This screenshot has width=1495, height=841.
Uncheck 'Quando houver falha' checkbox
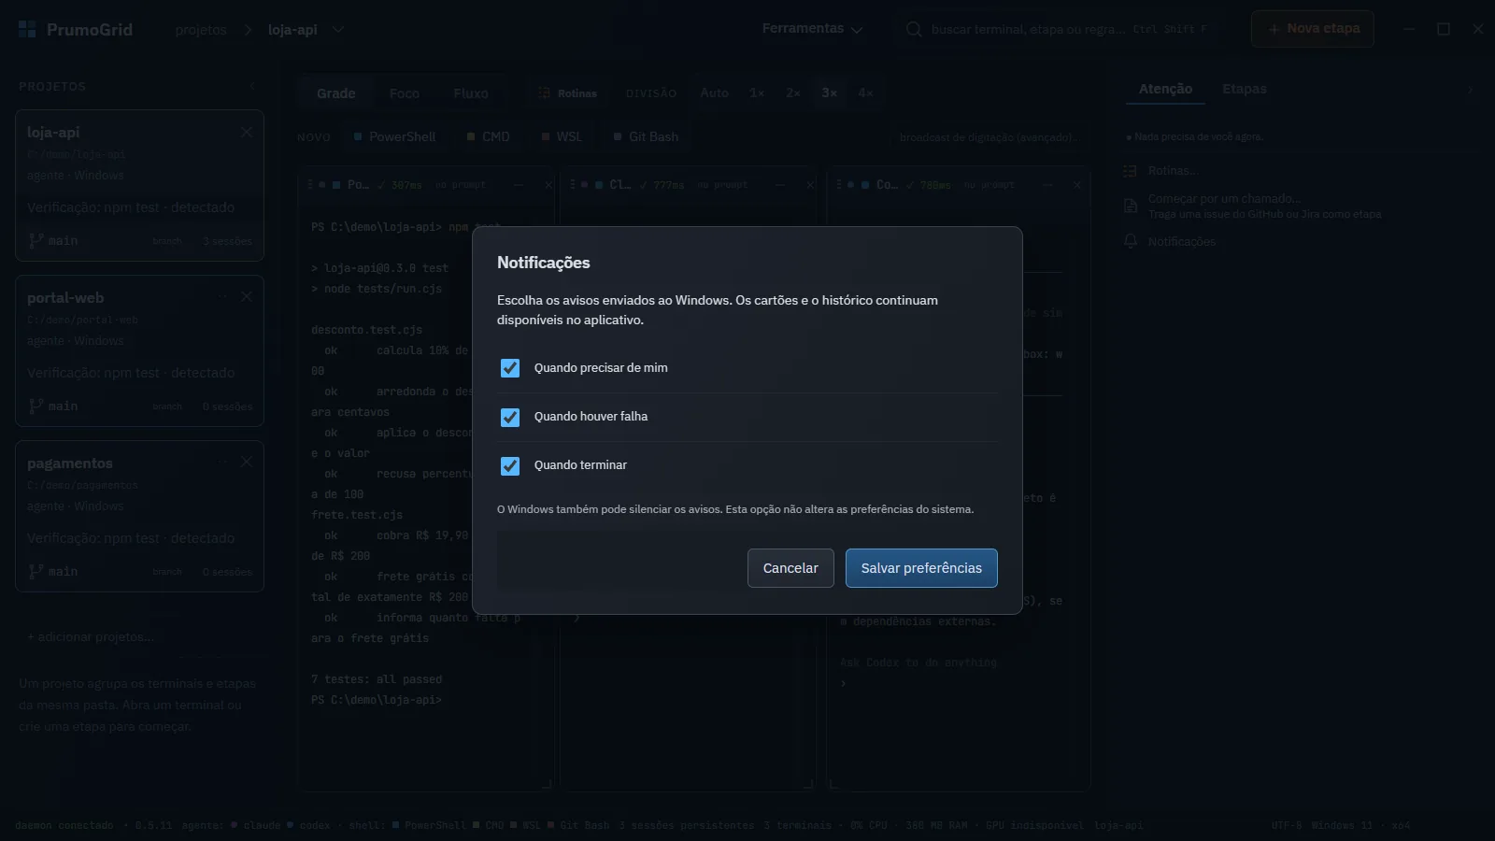click(x=510, y=417)
